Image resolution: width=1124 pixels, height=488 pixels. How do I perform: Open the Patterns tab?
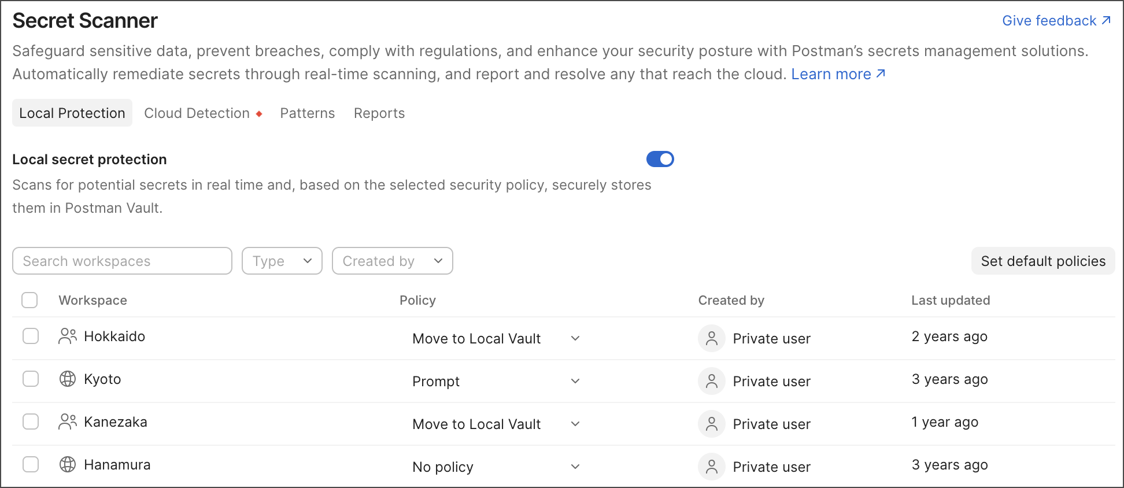coord(308,113)
